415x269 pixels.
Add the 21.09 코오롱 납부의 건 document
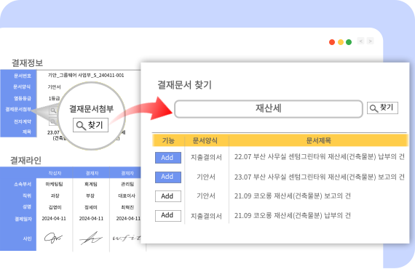click(168, 216)
